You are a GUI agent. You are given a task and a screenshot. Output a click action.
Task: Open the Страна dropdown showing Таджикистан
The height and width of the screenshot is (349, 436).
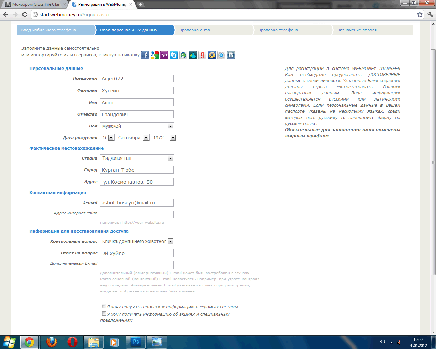(x=137, y=158)
